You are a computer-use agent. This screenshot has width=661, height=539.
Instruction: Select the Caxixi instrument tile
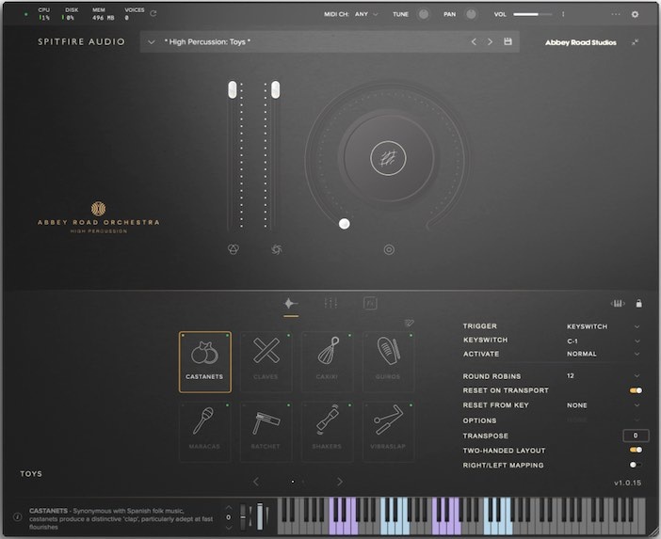coord(327,362)
